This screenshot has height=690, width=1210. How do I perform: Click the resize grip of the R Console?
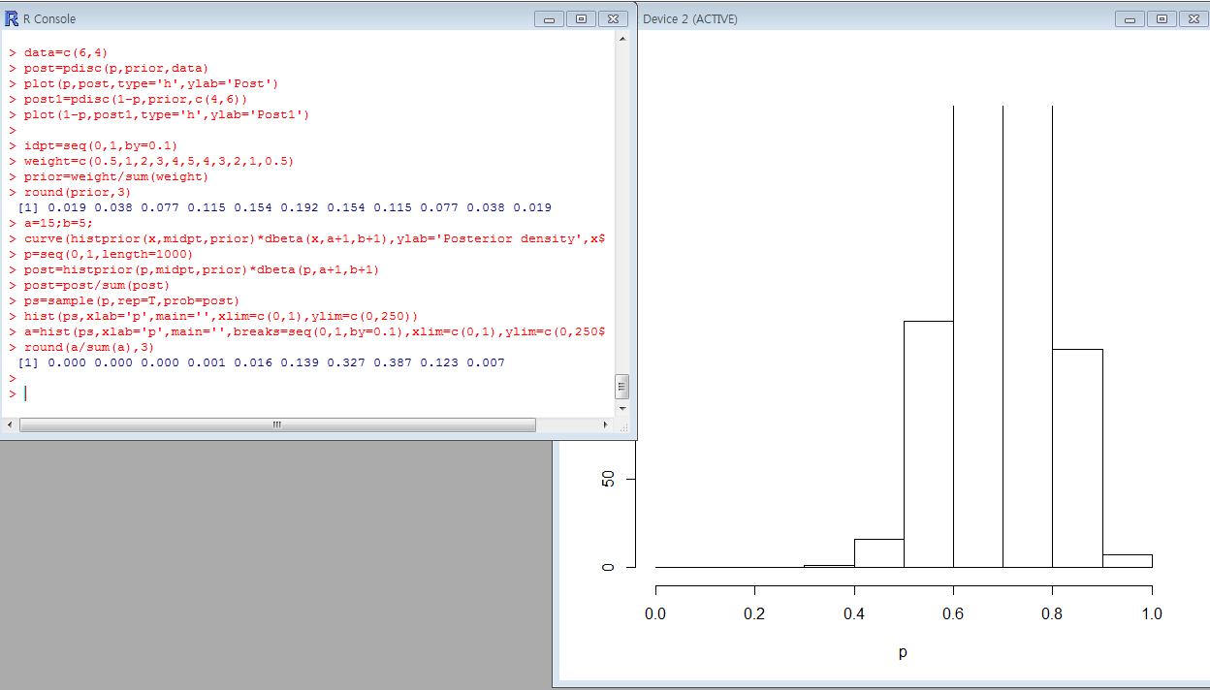pyautogui.click(x=623, y=426)
